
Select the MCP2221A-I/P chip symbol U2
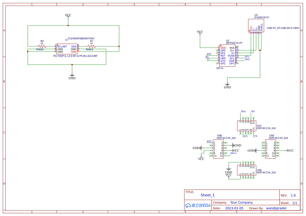227,55
